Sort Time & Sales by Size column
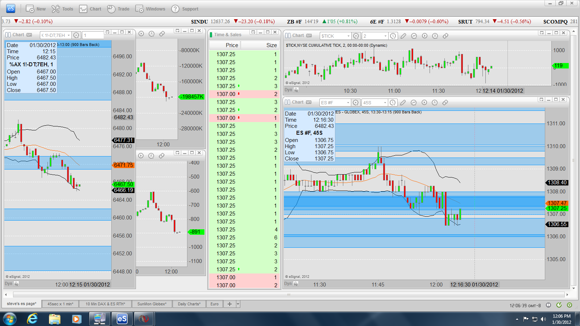Image resolution: width=580 pixels, height=326 pixels. (x=260, y=45)
